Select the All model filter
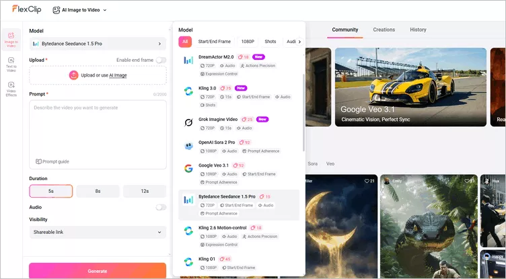The width and height of the screenshot is (506, 279). pyautogui.click(x=185, y=42)
